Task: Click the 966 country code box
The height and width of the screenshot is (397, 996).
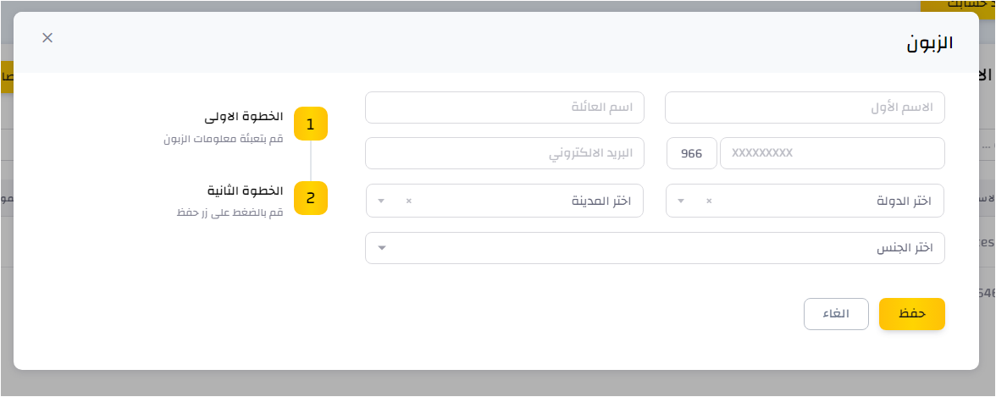Action: coord(692,153)
